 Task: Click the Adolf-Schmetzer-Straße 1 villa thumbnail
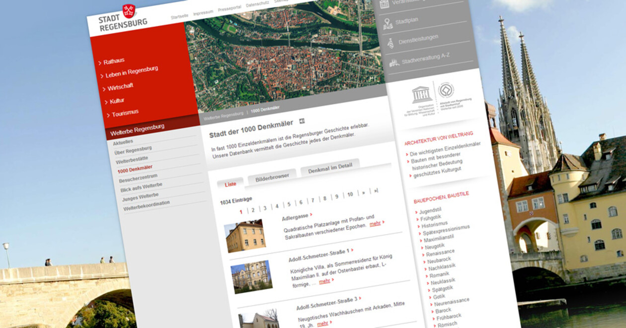[252, 277]
